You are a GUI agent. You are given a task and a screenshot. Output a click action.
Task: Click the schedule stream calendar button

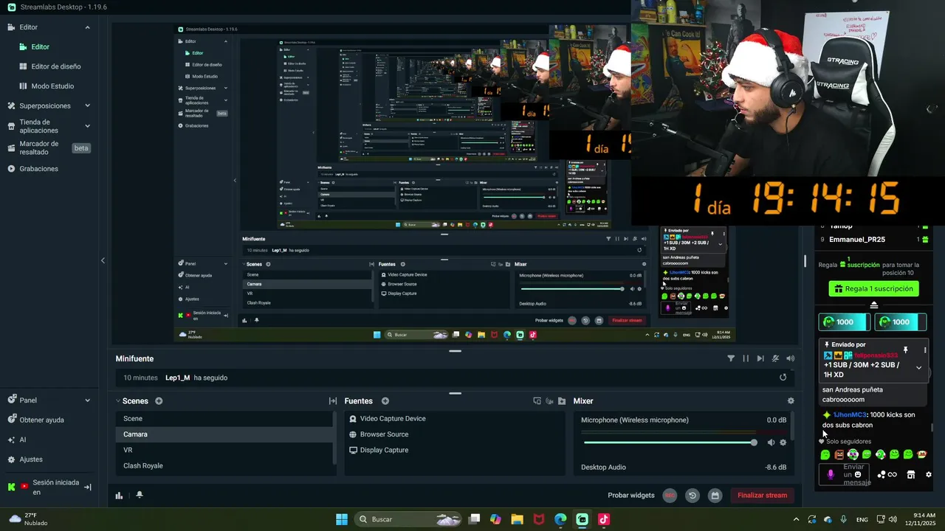(715, 496)
